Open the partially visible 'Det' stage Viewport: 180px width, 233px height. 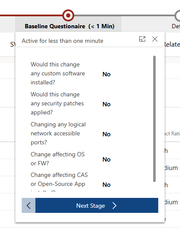coord(176,26)
